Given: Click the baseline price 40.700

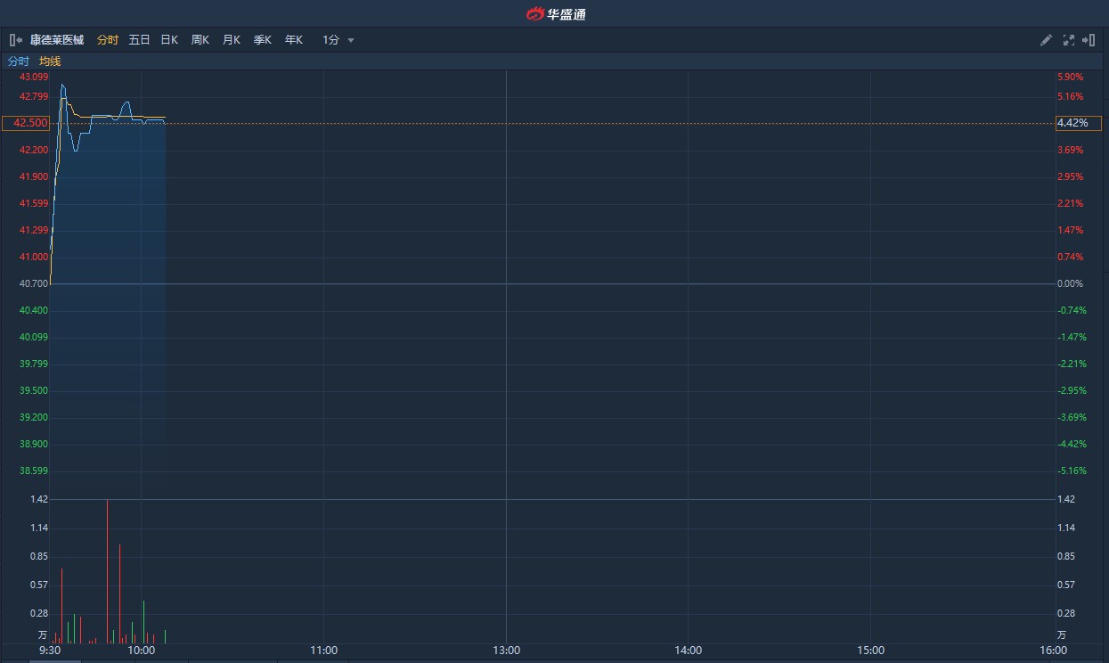Looking at the screenshot, I should tap(34, 283).
